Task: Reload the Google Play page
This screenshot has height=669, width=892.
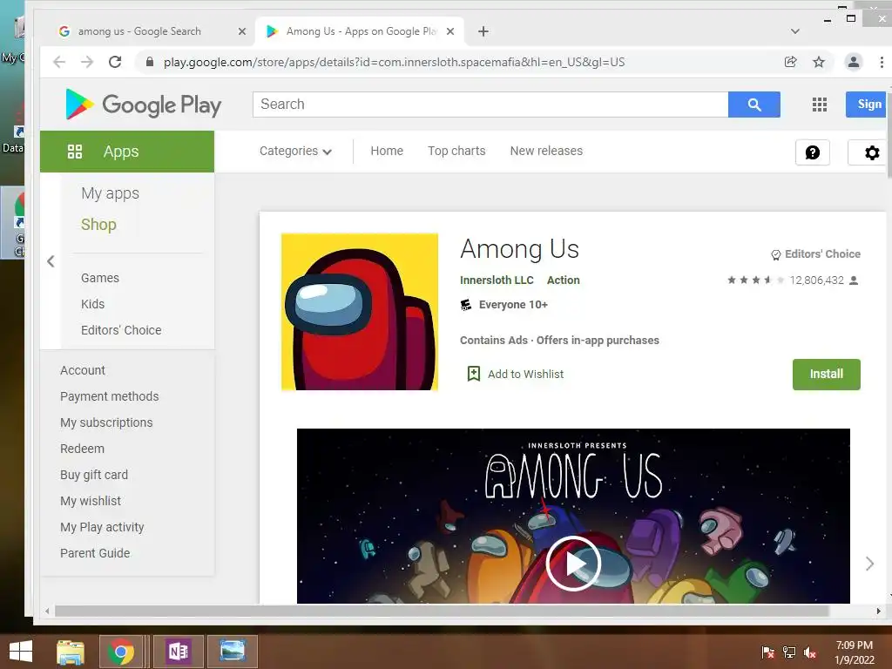Action: coord(115,62)
